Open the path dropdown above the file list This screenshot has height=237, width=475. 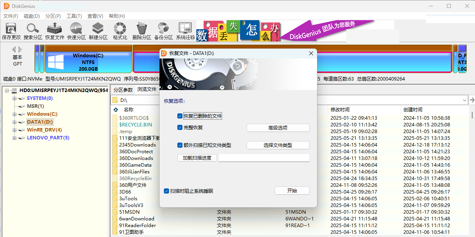[x=465, y=100]
